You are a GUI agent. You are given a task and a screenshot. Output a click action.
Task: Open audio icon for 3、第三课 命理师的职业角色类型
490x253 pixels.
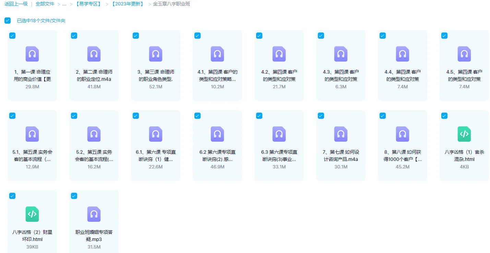pyautogui.click(x=156, y=54)
